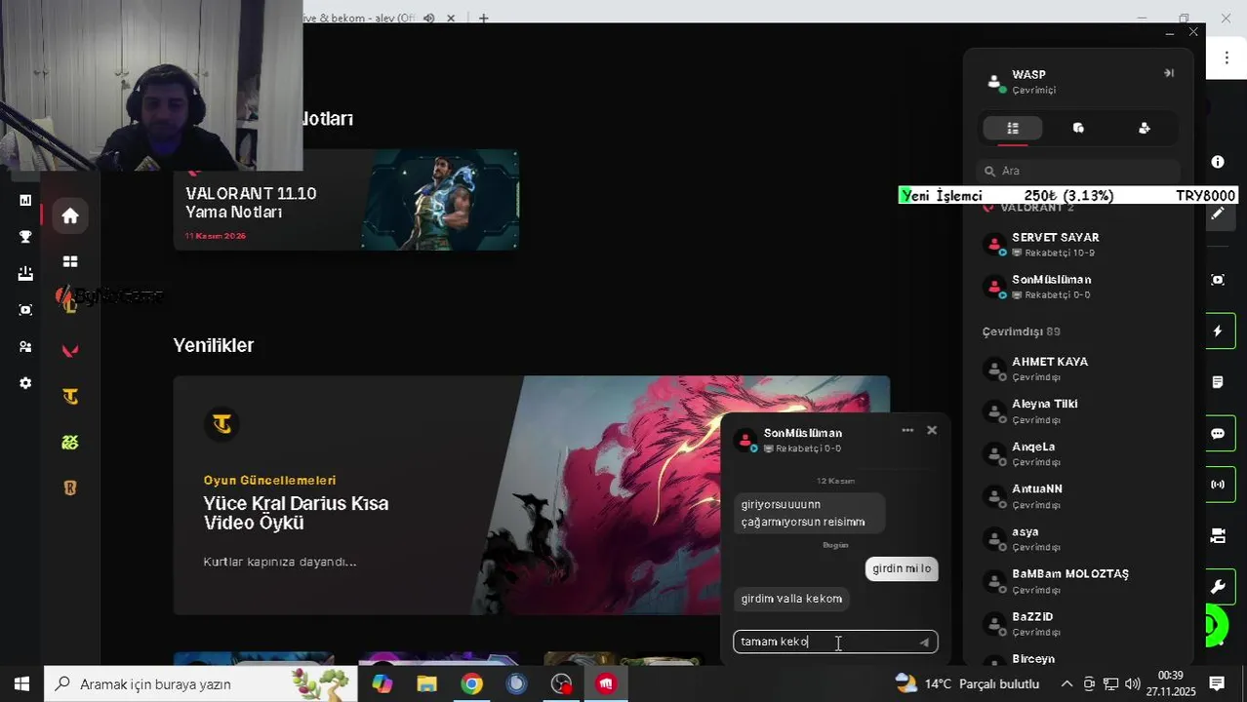Click the download tray icon in far-left bar
The width and height of the screenshot is (1247, 702).
pyautogui.click(x=25, y=274)
